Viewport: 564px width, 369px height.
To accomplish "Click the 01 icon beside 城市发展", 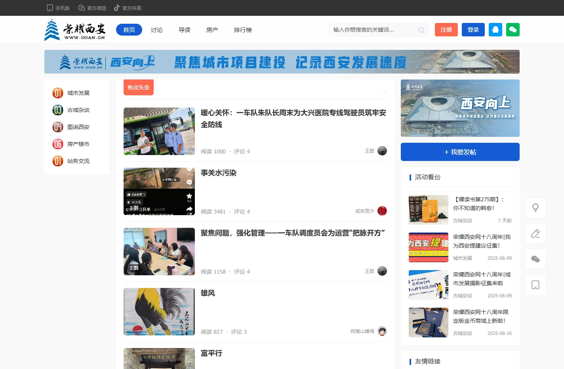I will [58, 93].
